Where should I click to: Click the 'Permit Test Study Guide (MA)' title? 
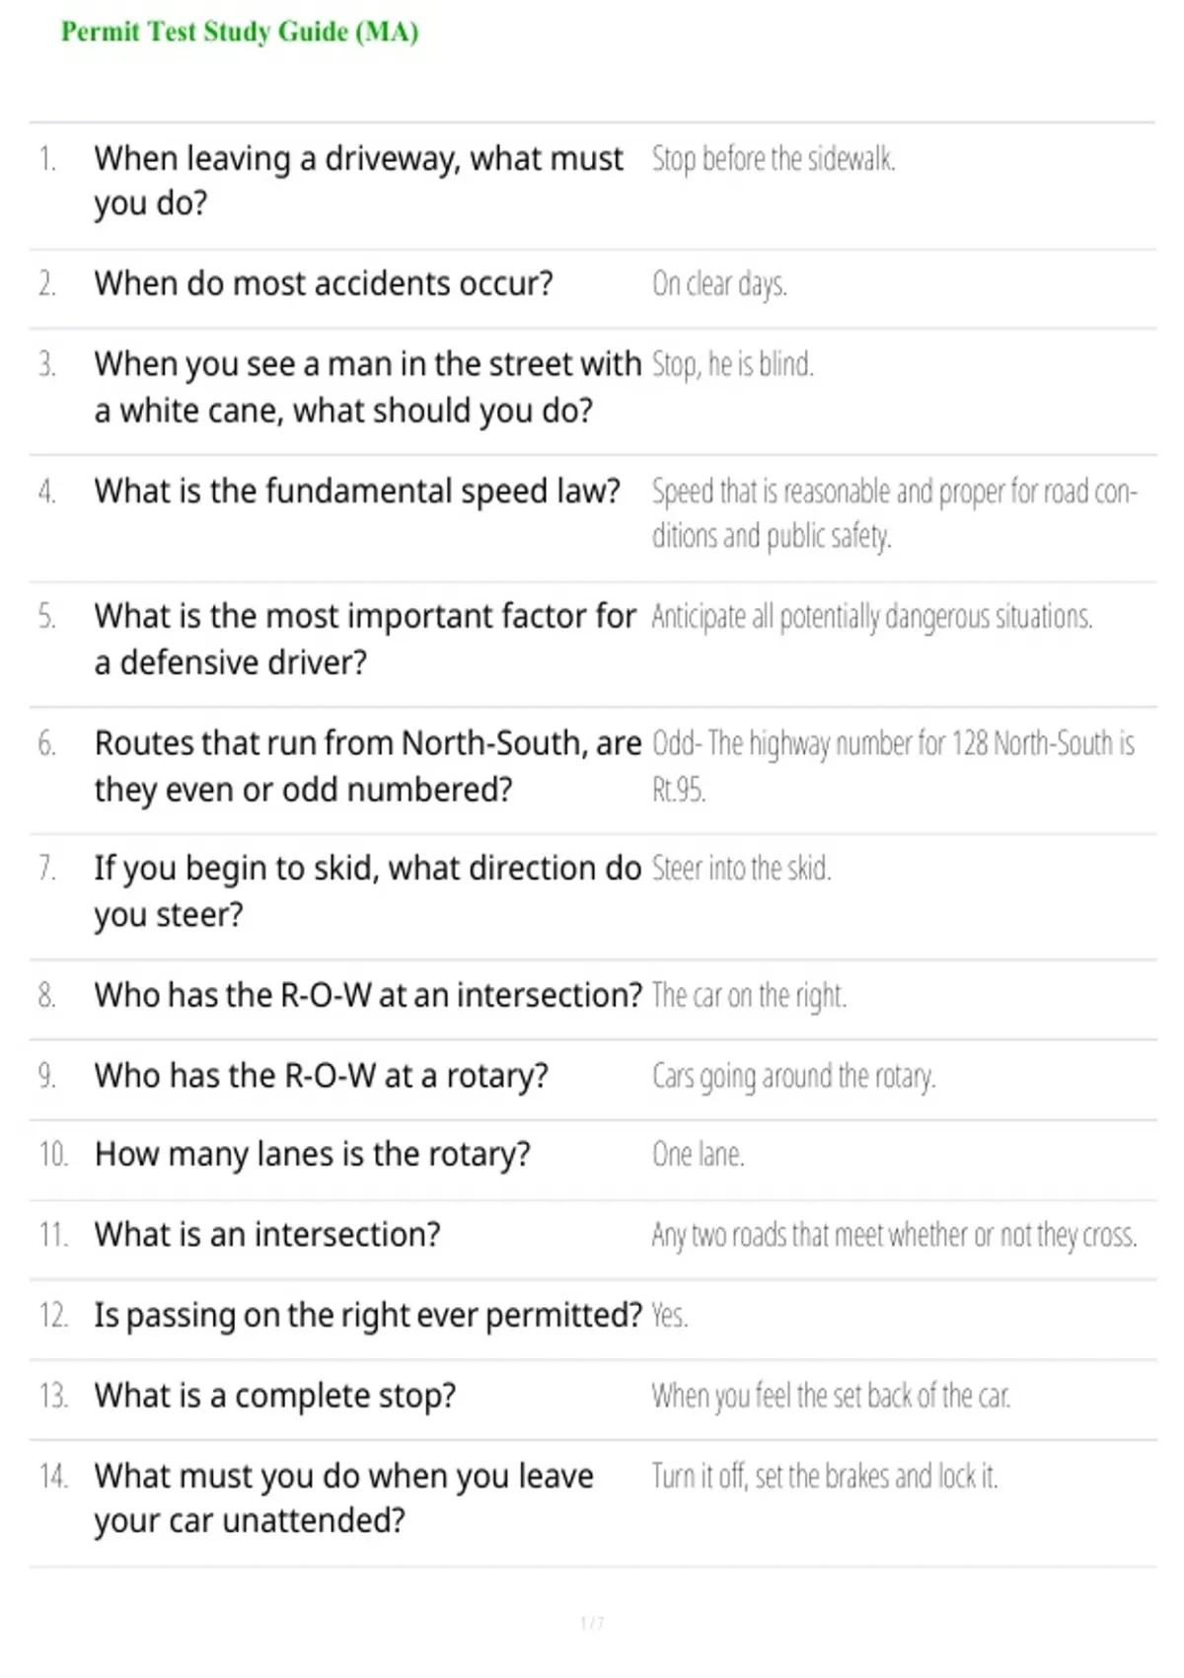(240, 32)
